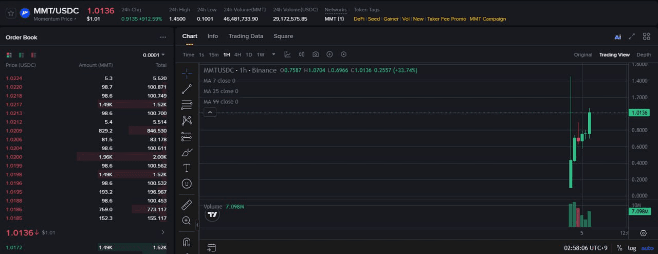The height and width of the screenshot is (254, 658).
Task: Click the MMT Campaign tag
Action: pyautogui.click(x=488, y=19)
